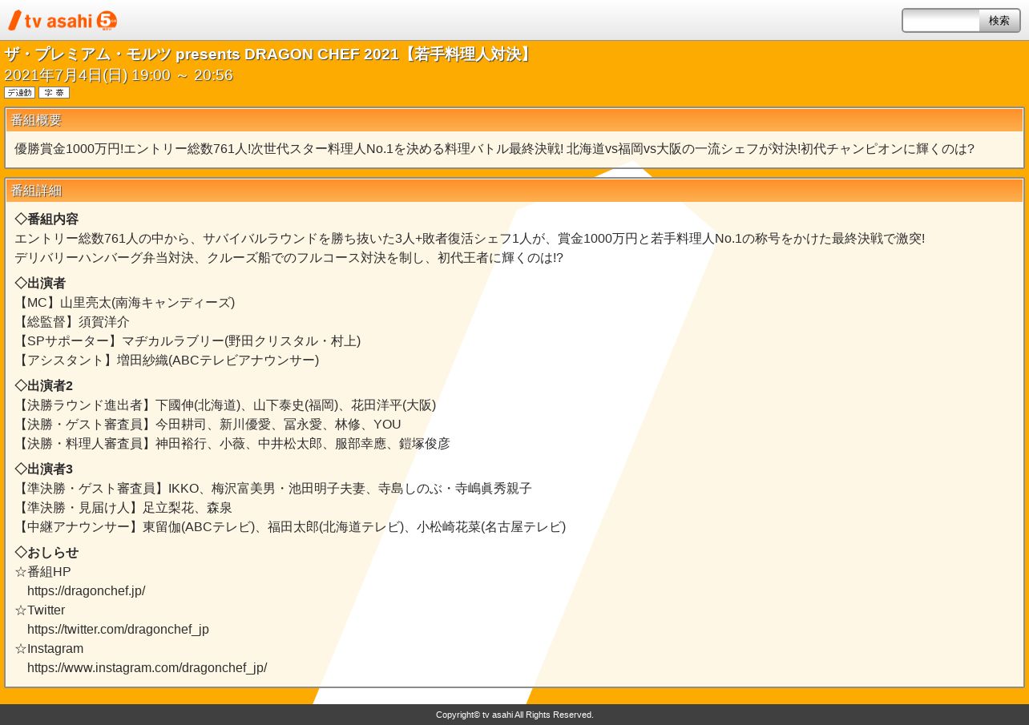Click the line 【アシスタント】増田紗織

tap(167, 360)
